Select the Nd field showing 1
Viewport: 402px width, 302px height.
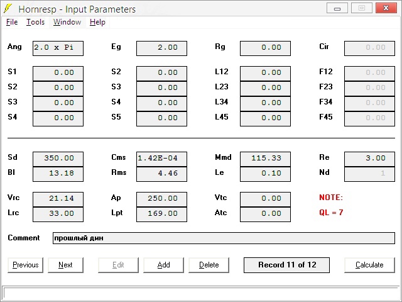coord(369,174)
